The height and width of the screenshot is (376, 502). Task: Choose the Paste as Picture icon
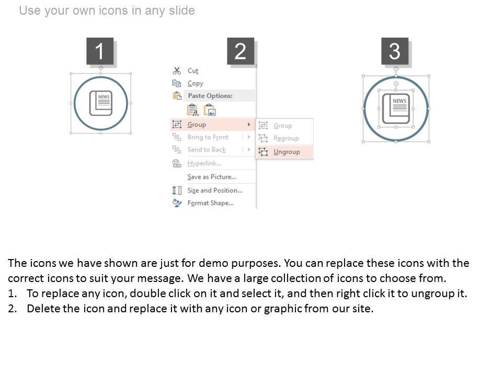coord(210,110)
